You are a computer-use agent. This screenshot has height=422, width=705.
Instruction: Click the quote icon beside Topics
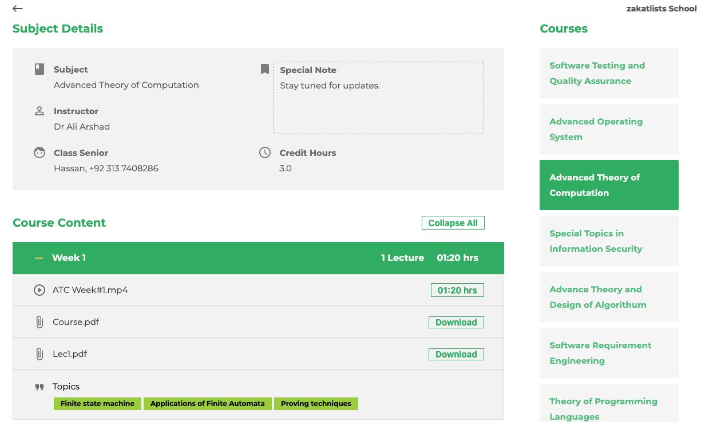click(39, 387)
